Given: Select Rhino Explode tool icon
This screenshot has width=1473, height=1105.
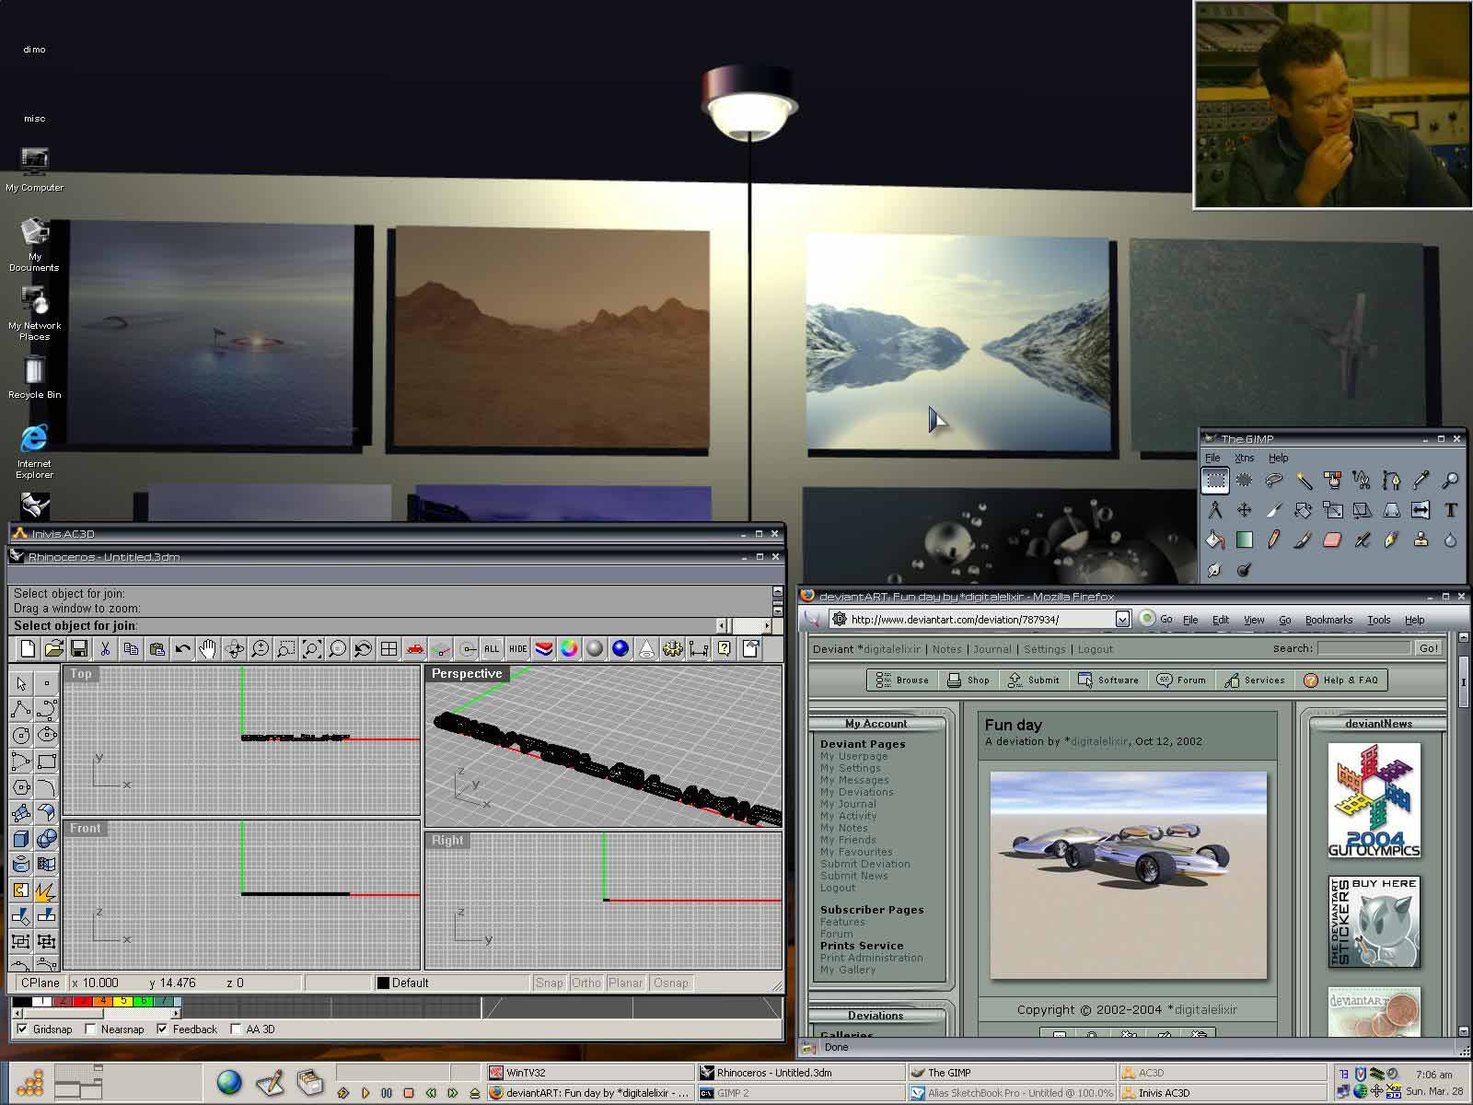Looking at the screenshot, I should tap(46, 890).
